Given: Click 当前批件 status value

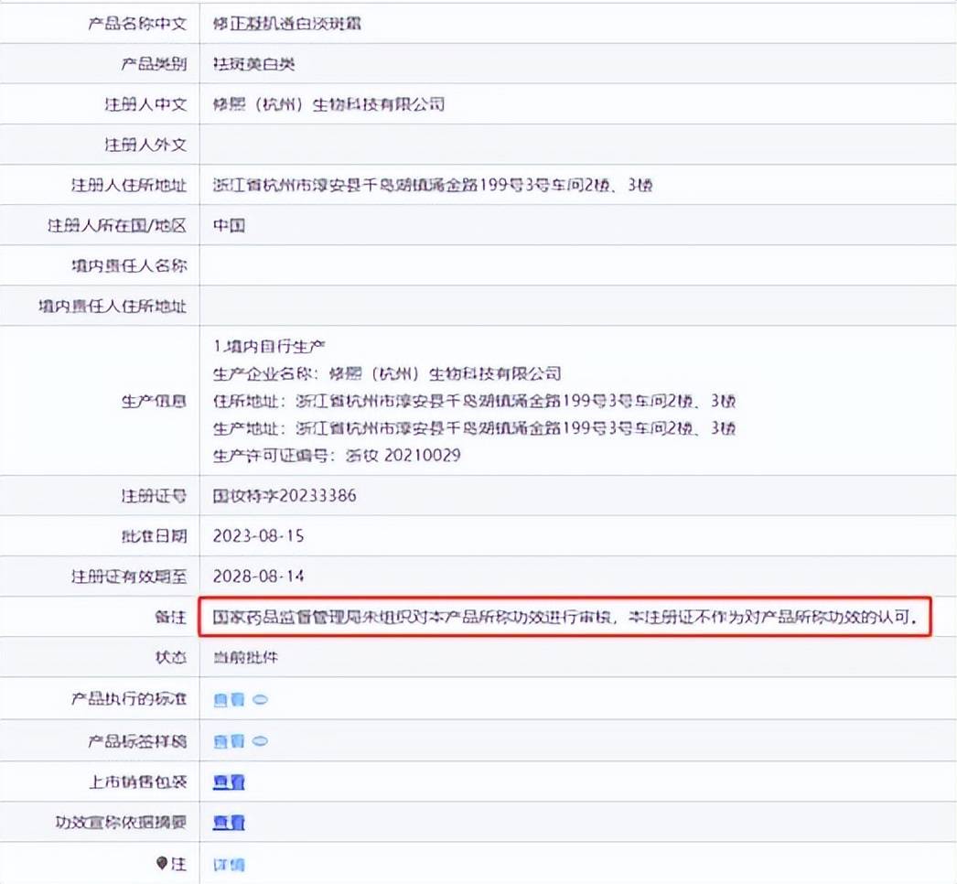Looking at the screenshot, I should [x=242, y=658].
